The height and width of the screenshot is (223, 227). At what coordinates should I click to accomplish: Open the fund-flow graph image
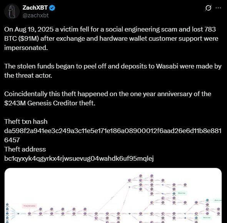click(113, 195)
